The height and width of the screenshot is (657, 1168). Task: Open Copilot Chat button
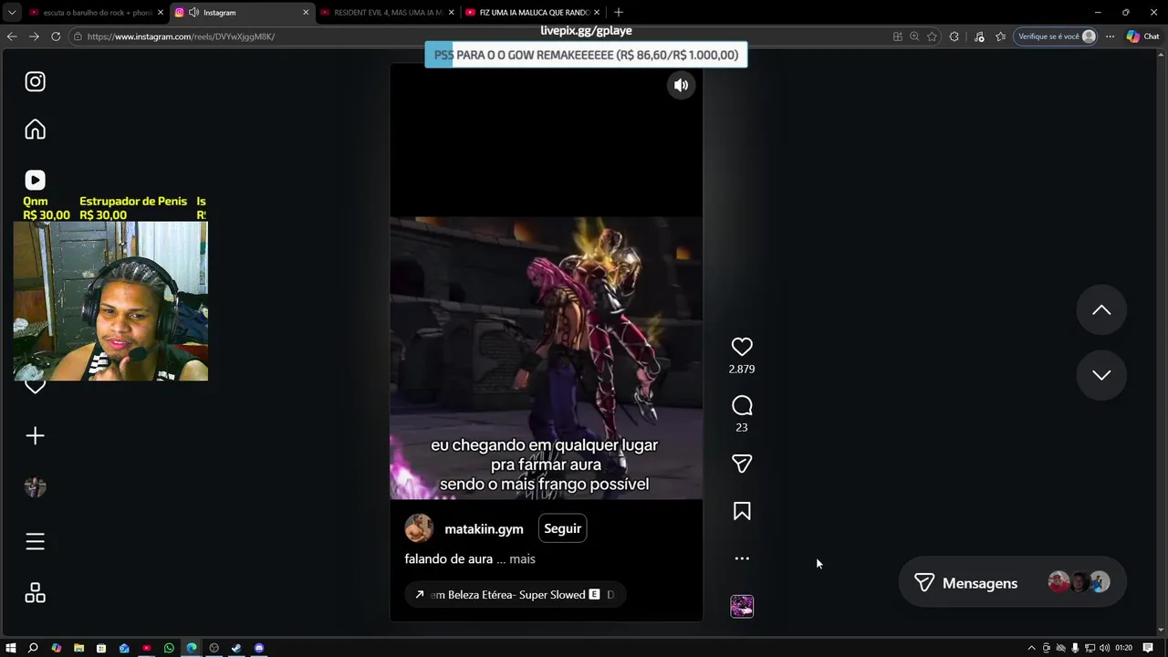1142,36
